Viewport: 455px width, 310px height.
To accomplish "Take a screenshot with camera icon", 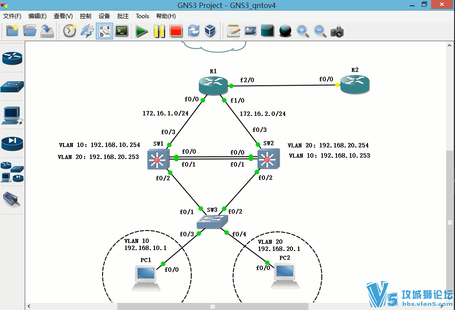I will coord(337,31).
